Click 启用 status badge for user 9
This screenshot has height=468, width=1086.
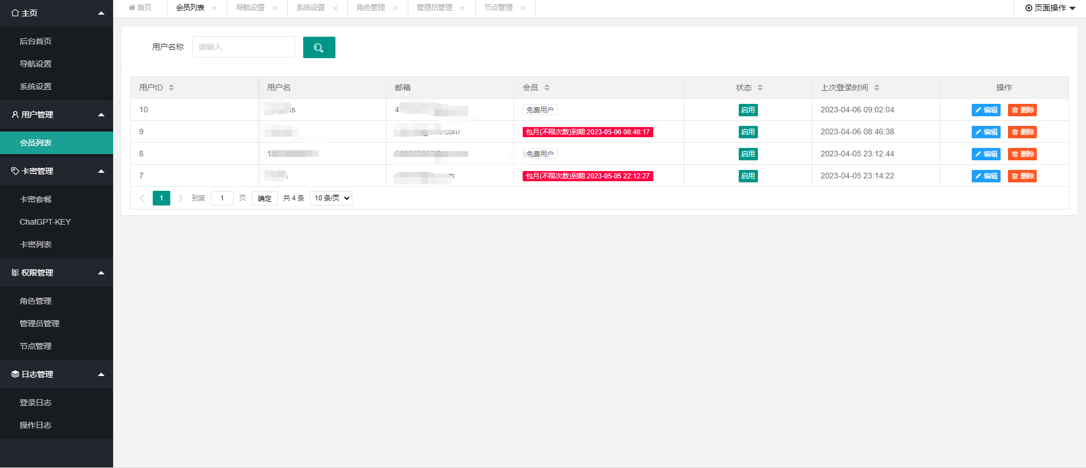tap(748, 132)
